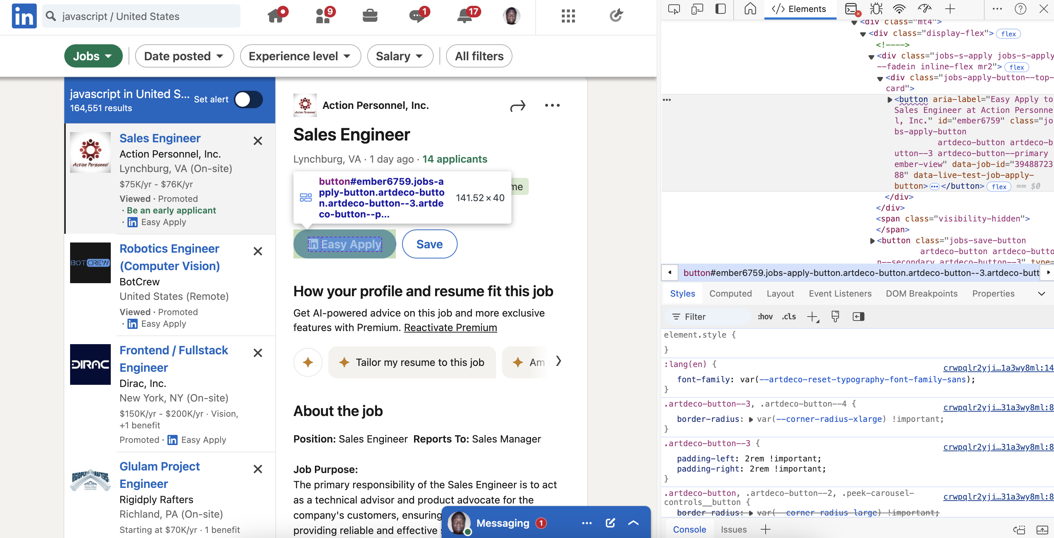Click the paintbrush rendering icon in Styles

[x=835, y=317]
